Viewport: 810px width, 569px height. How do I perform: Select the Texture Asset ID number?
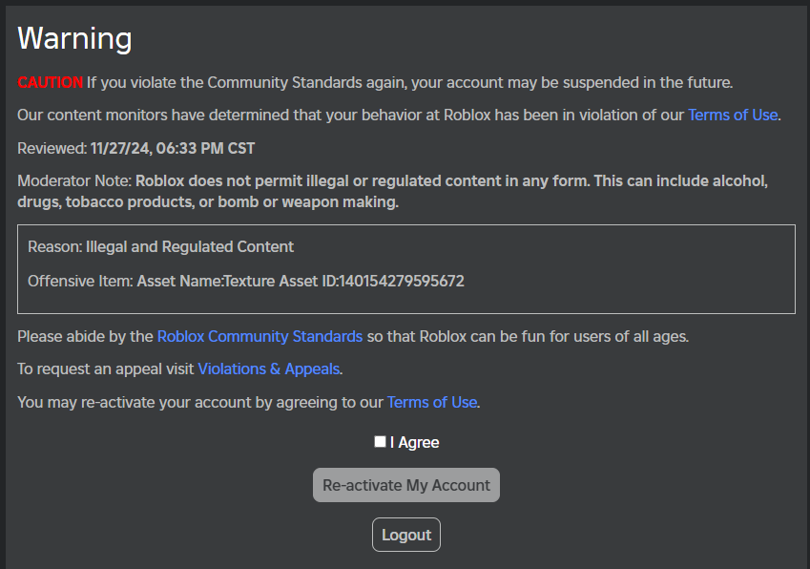[401, 281]
